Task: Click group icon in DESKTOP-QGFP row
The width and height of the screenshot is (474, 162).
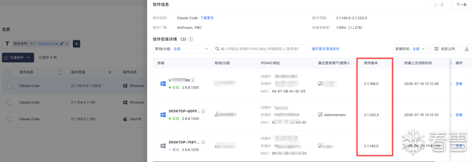Action: click(x=217, y=115)
